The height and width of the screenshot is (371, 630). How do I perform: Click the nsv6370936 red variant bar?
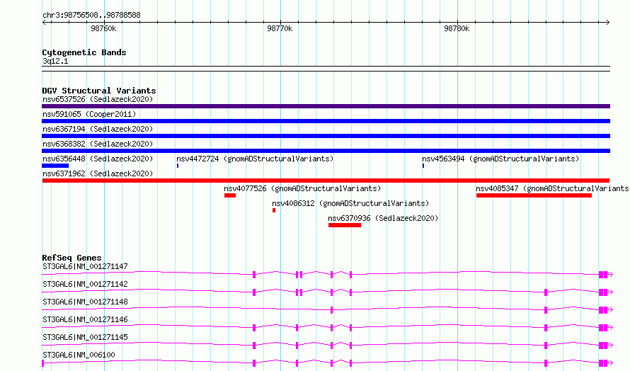click(345, 225)
